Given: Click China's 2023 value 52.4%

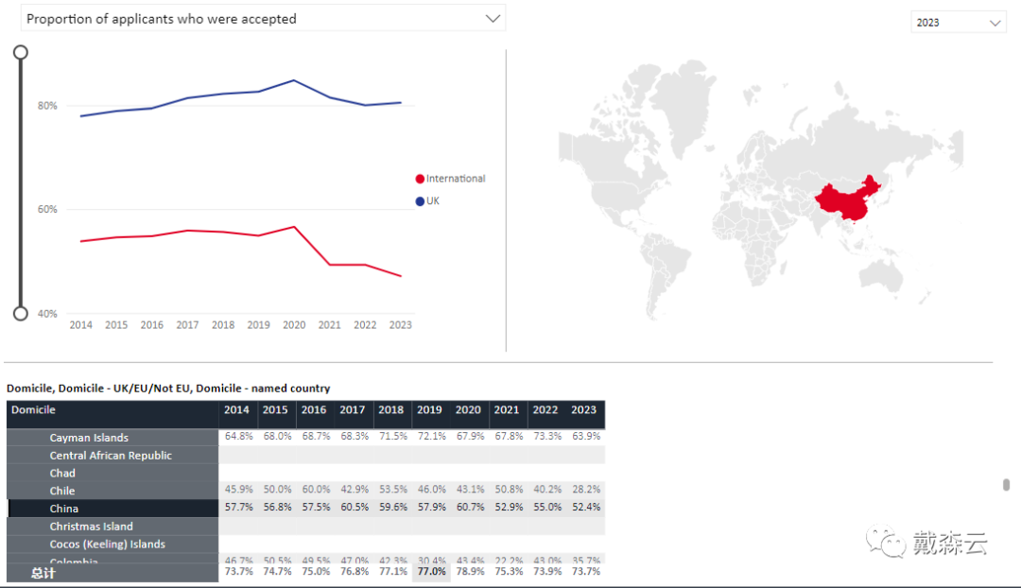Looking at the screenshot, I should [586, 507].
